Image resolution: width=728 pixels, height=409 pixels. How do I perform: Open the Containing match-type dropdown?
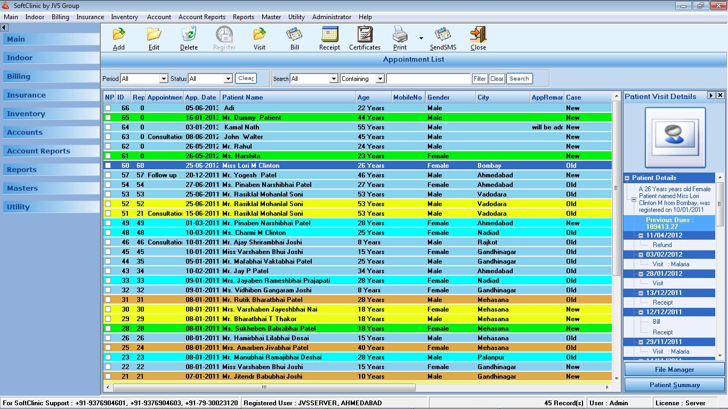pyautogui.click(x=379, y=79)
